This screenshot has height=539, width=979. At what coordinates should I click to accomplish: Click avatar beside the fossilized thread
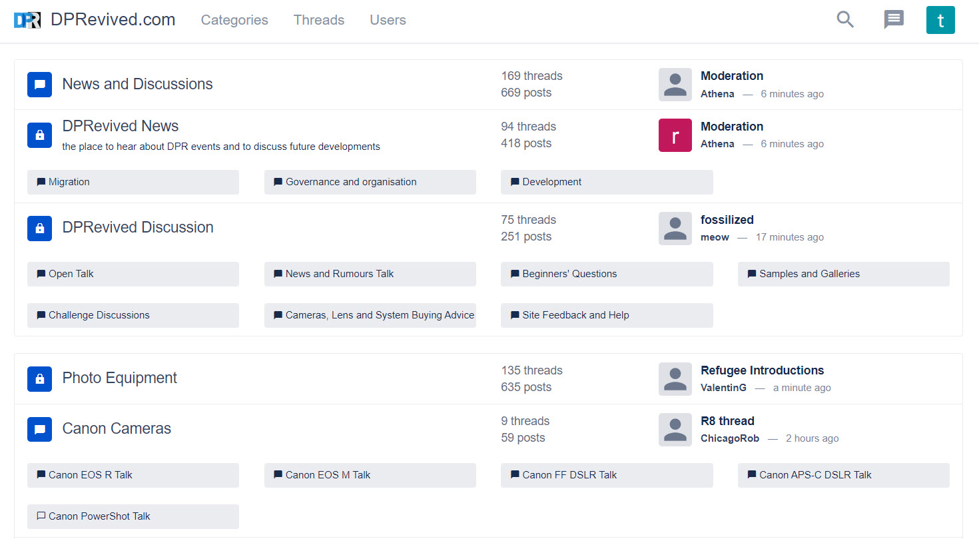pos(675,229)
